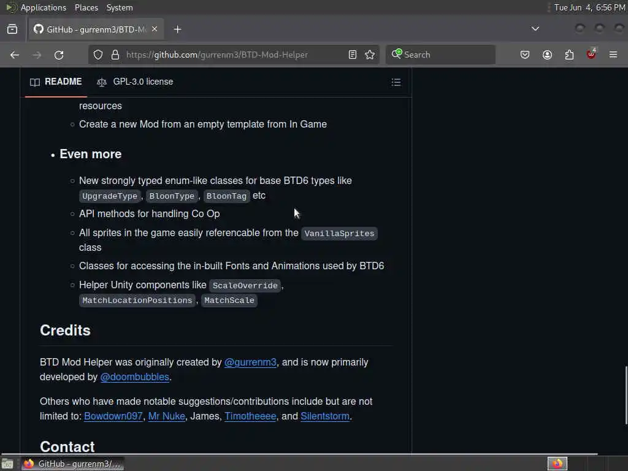The image size is (628, 471).
Task: Click the URL address bar field
Action: coord(232,55)
